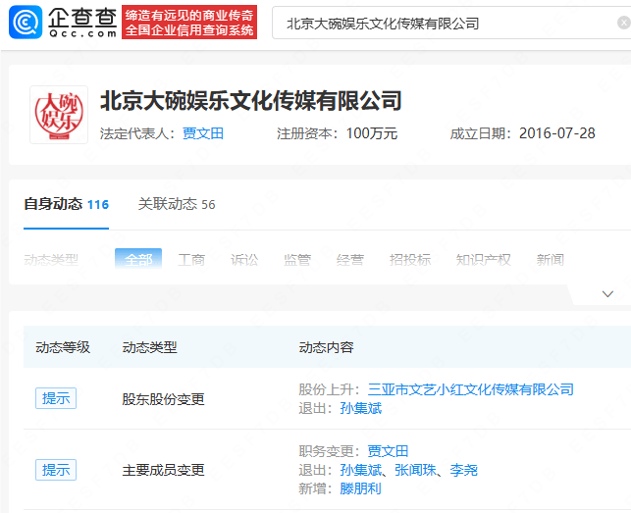Screen dimensions: 631x513
Task: Click the 动态等级 column header
Action: [x=63, y=347]
